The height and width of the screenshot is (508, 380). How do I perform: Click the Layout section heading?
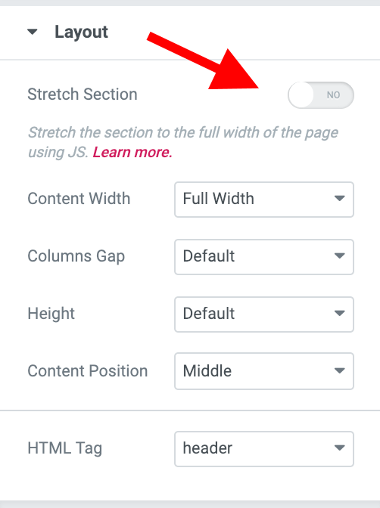tap(81, 32)
